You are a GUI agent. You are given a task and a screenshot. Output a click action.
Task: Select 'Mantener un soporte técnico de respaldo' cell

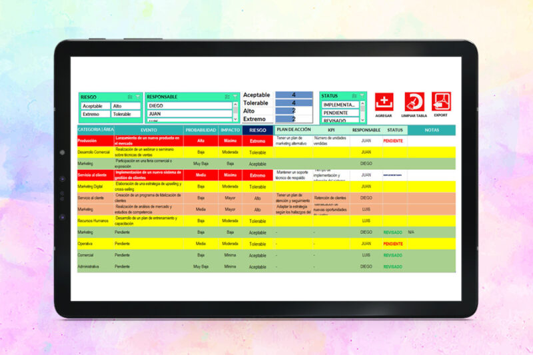pyautogui.click(x=293, y=175)
